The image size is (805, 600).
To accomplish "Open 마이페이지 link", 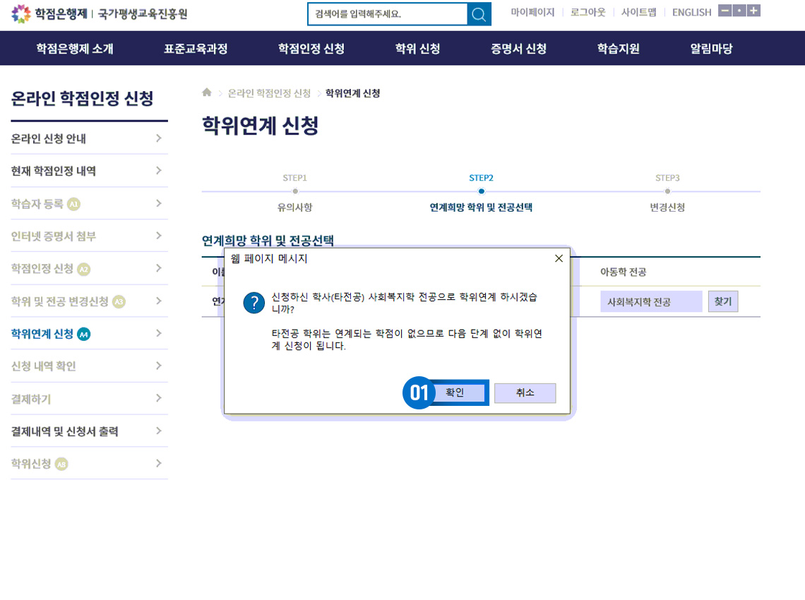I will pos(532,12).
